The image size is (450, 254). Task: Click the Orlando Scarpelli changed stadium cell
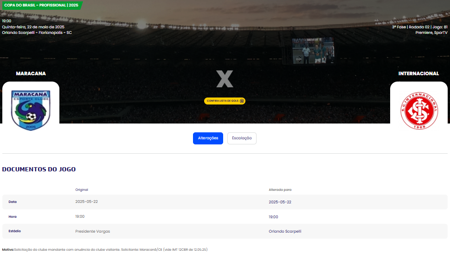tap(285, 231)
